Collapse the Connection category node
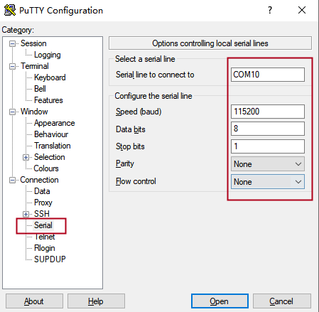Screen dimensions: 319x312 (x=12, y=180)
